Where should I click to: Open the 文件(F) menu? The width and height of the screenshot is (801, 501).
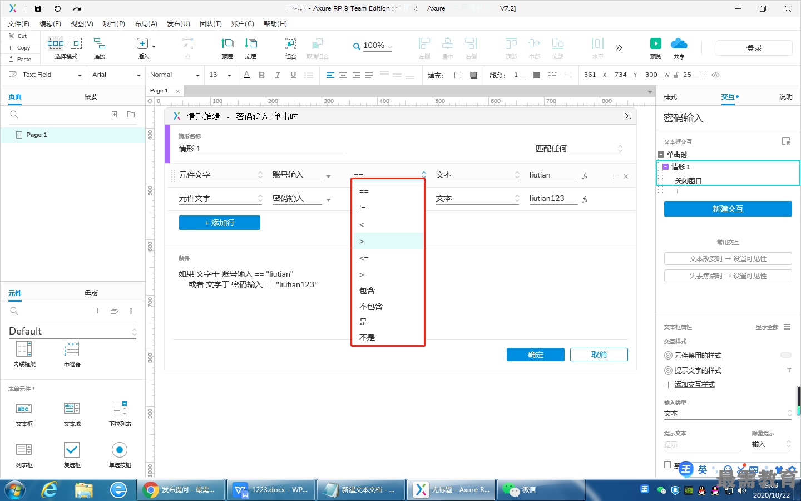(18, 24)
